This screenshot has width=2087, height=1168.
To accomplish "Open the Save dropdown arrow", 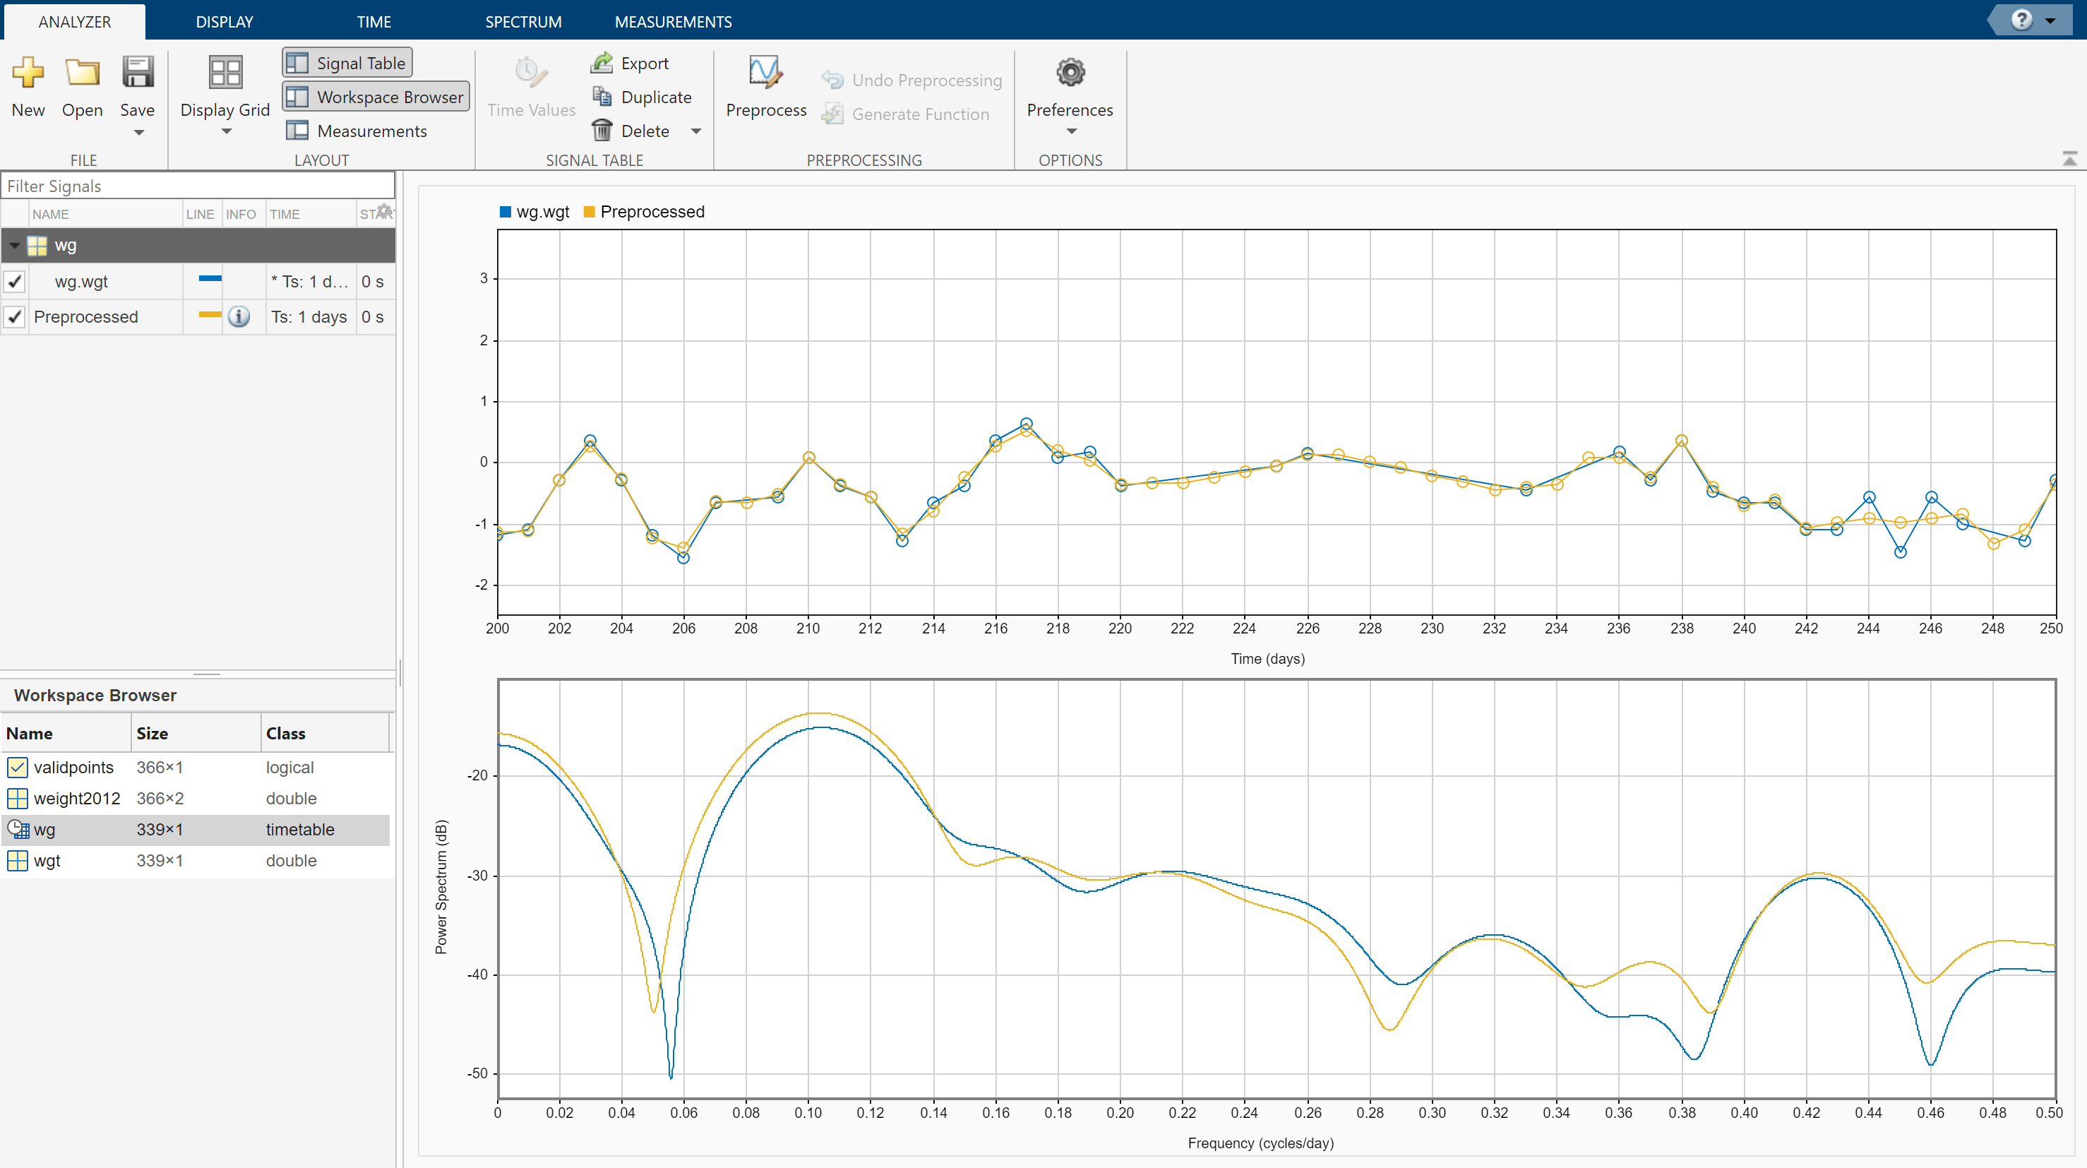I will (x=138, y=132).
